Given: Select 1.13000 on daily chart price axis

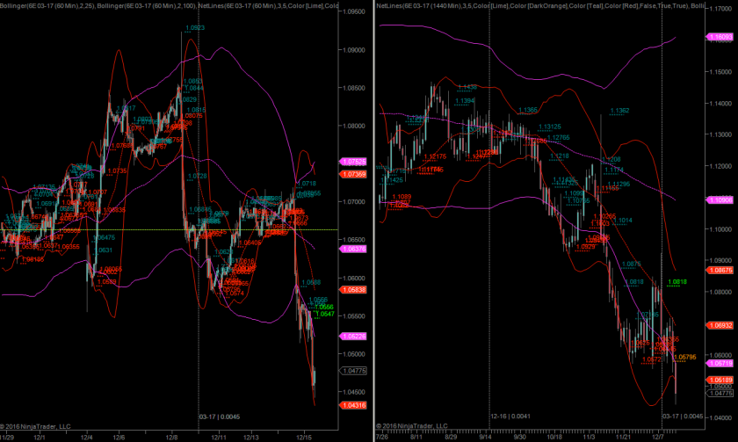Looking at the screenshot, I should pos(720,134).
